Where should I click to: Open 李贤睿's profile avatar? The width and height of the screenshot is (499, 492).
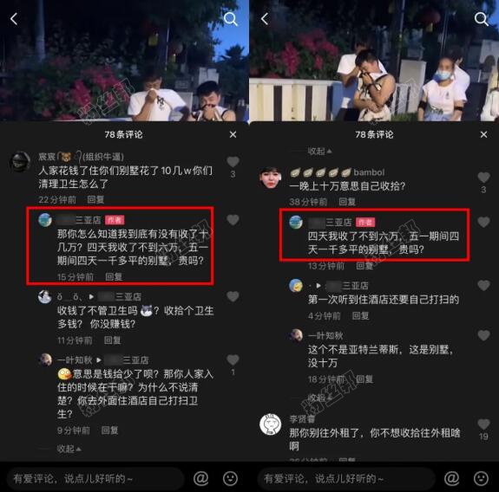point(270,424)
